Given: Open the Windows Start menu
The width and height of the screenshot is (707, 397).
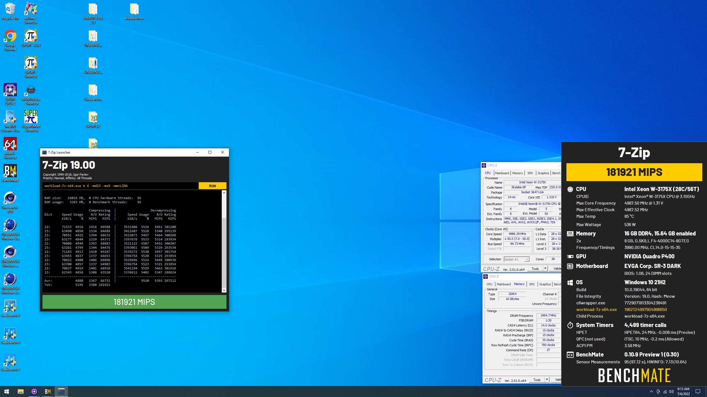Looking at the screenshot, I should click(x=7, y=391).
